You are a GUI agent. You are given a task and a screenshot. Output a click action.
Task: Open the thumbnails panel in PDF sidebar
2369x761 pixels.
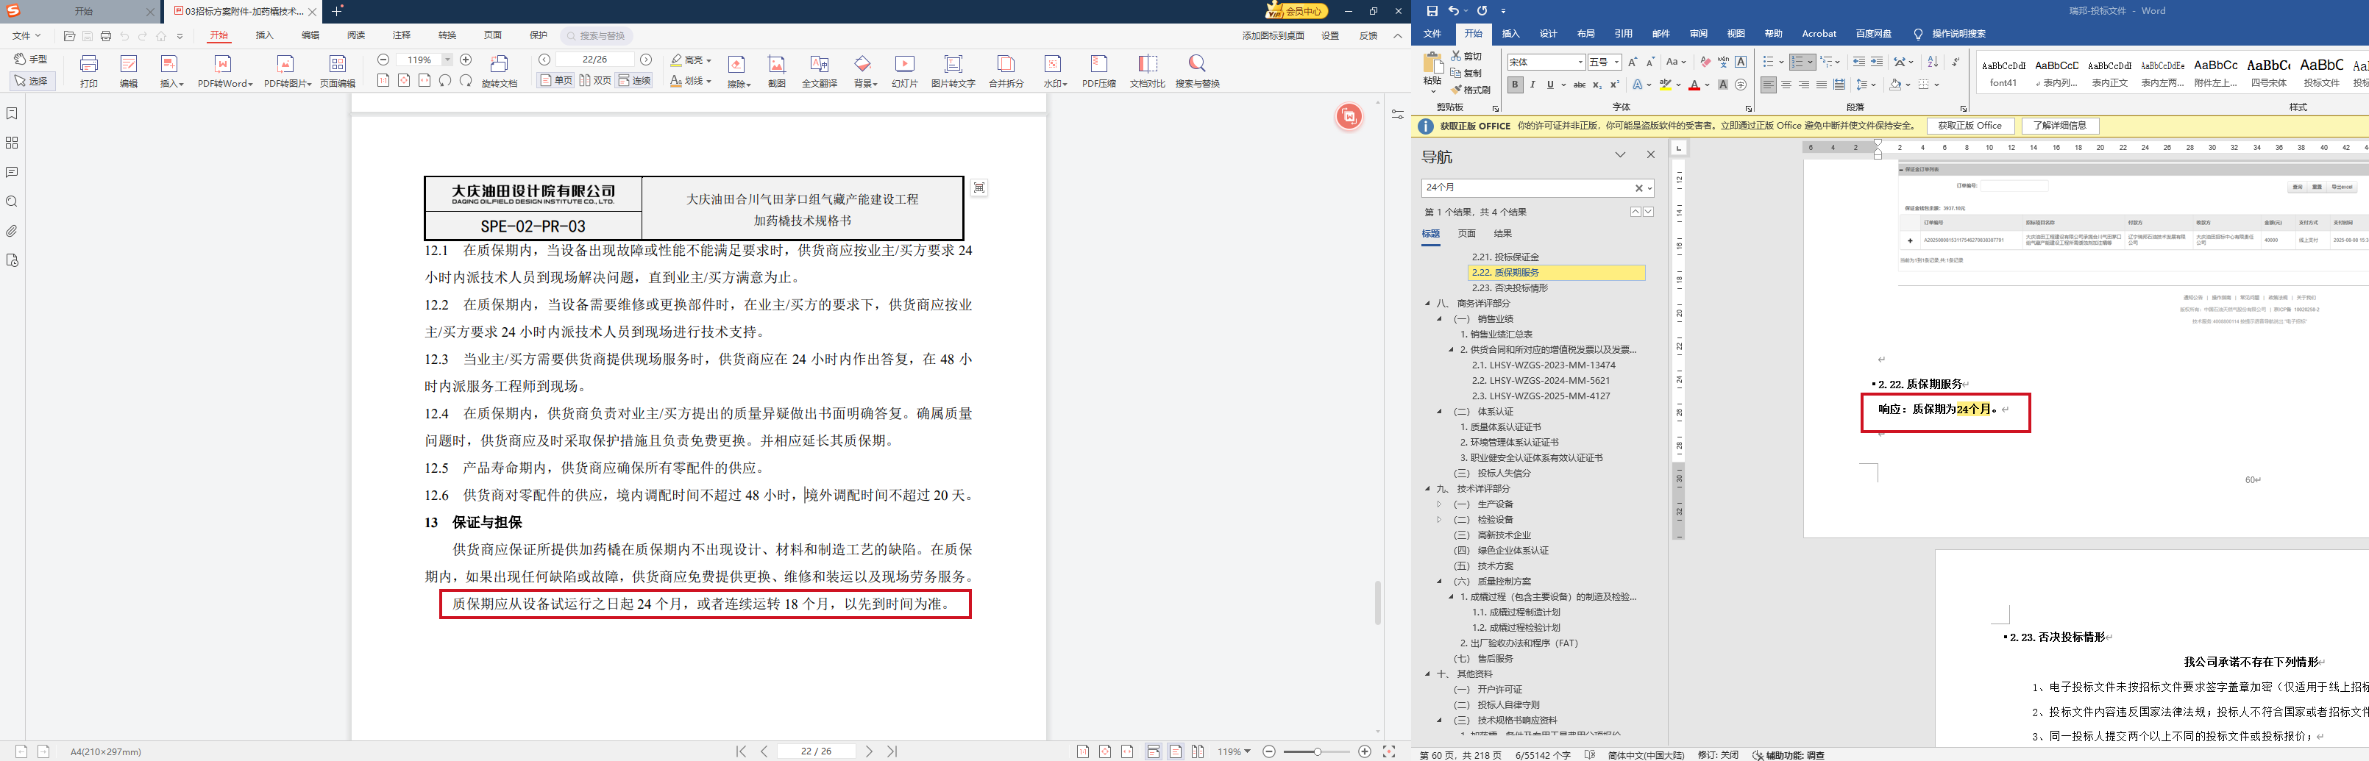tap(12, 143)
